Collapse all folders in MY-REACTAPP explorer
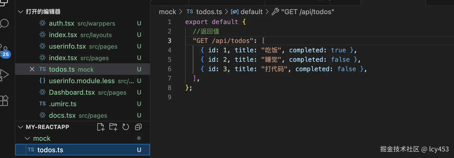 click(x=138, y=127)
